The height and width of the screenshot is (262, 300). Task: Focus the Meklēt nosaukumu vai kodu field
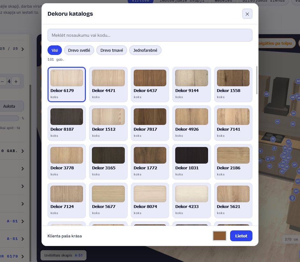pyautogui.click(x=150, y=35)
